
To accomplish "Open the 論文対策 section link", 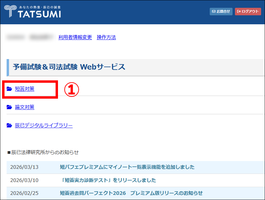I will tap(25, 107).
